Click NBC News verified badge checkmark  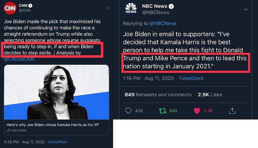[171, 6]
